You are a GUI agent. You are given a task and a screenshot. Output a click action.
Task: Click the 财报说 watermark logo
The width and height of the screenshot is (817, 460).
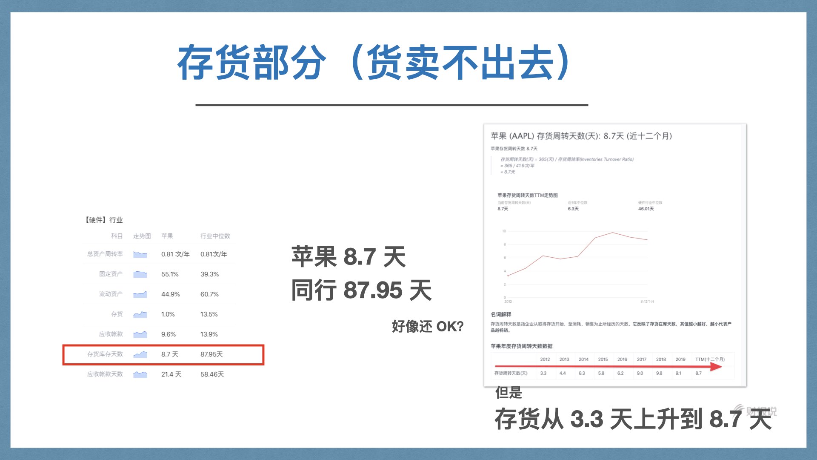756,411
